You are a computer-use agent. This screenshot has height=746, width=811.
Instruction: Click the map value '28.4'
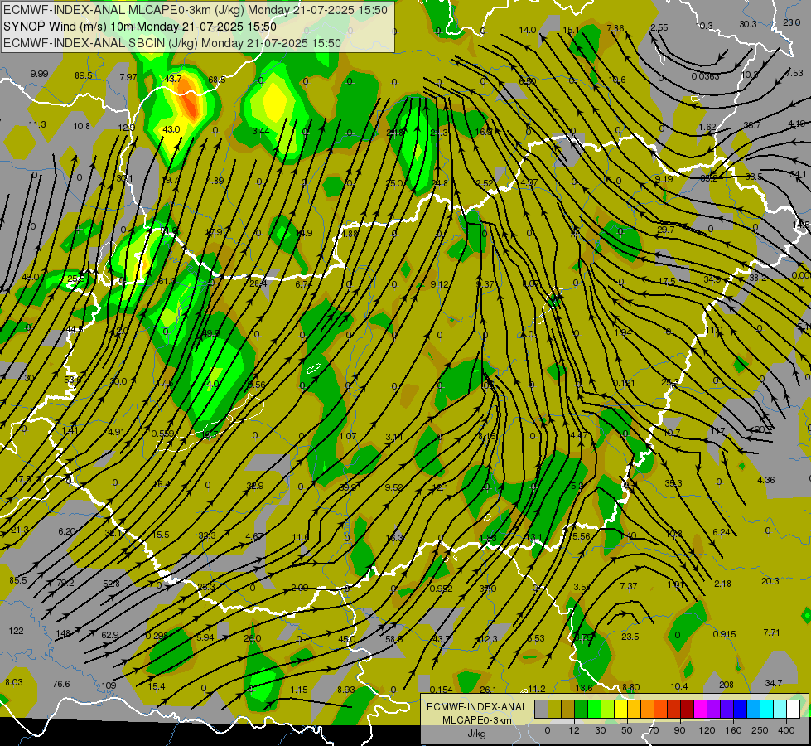pos(258,283)
